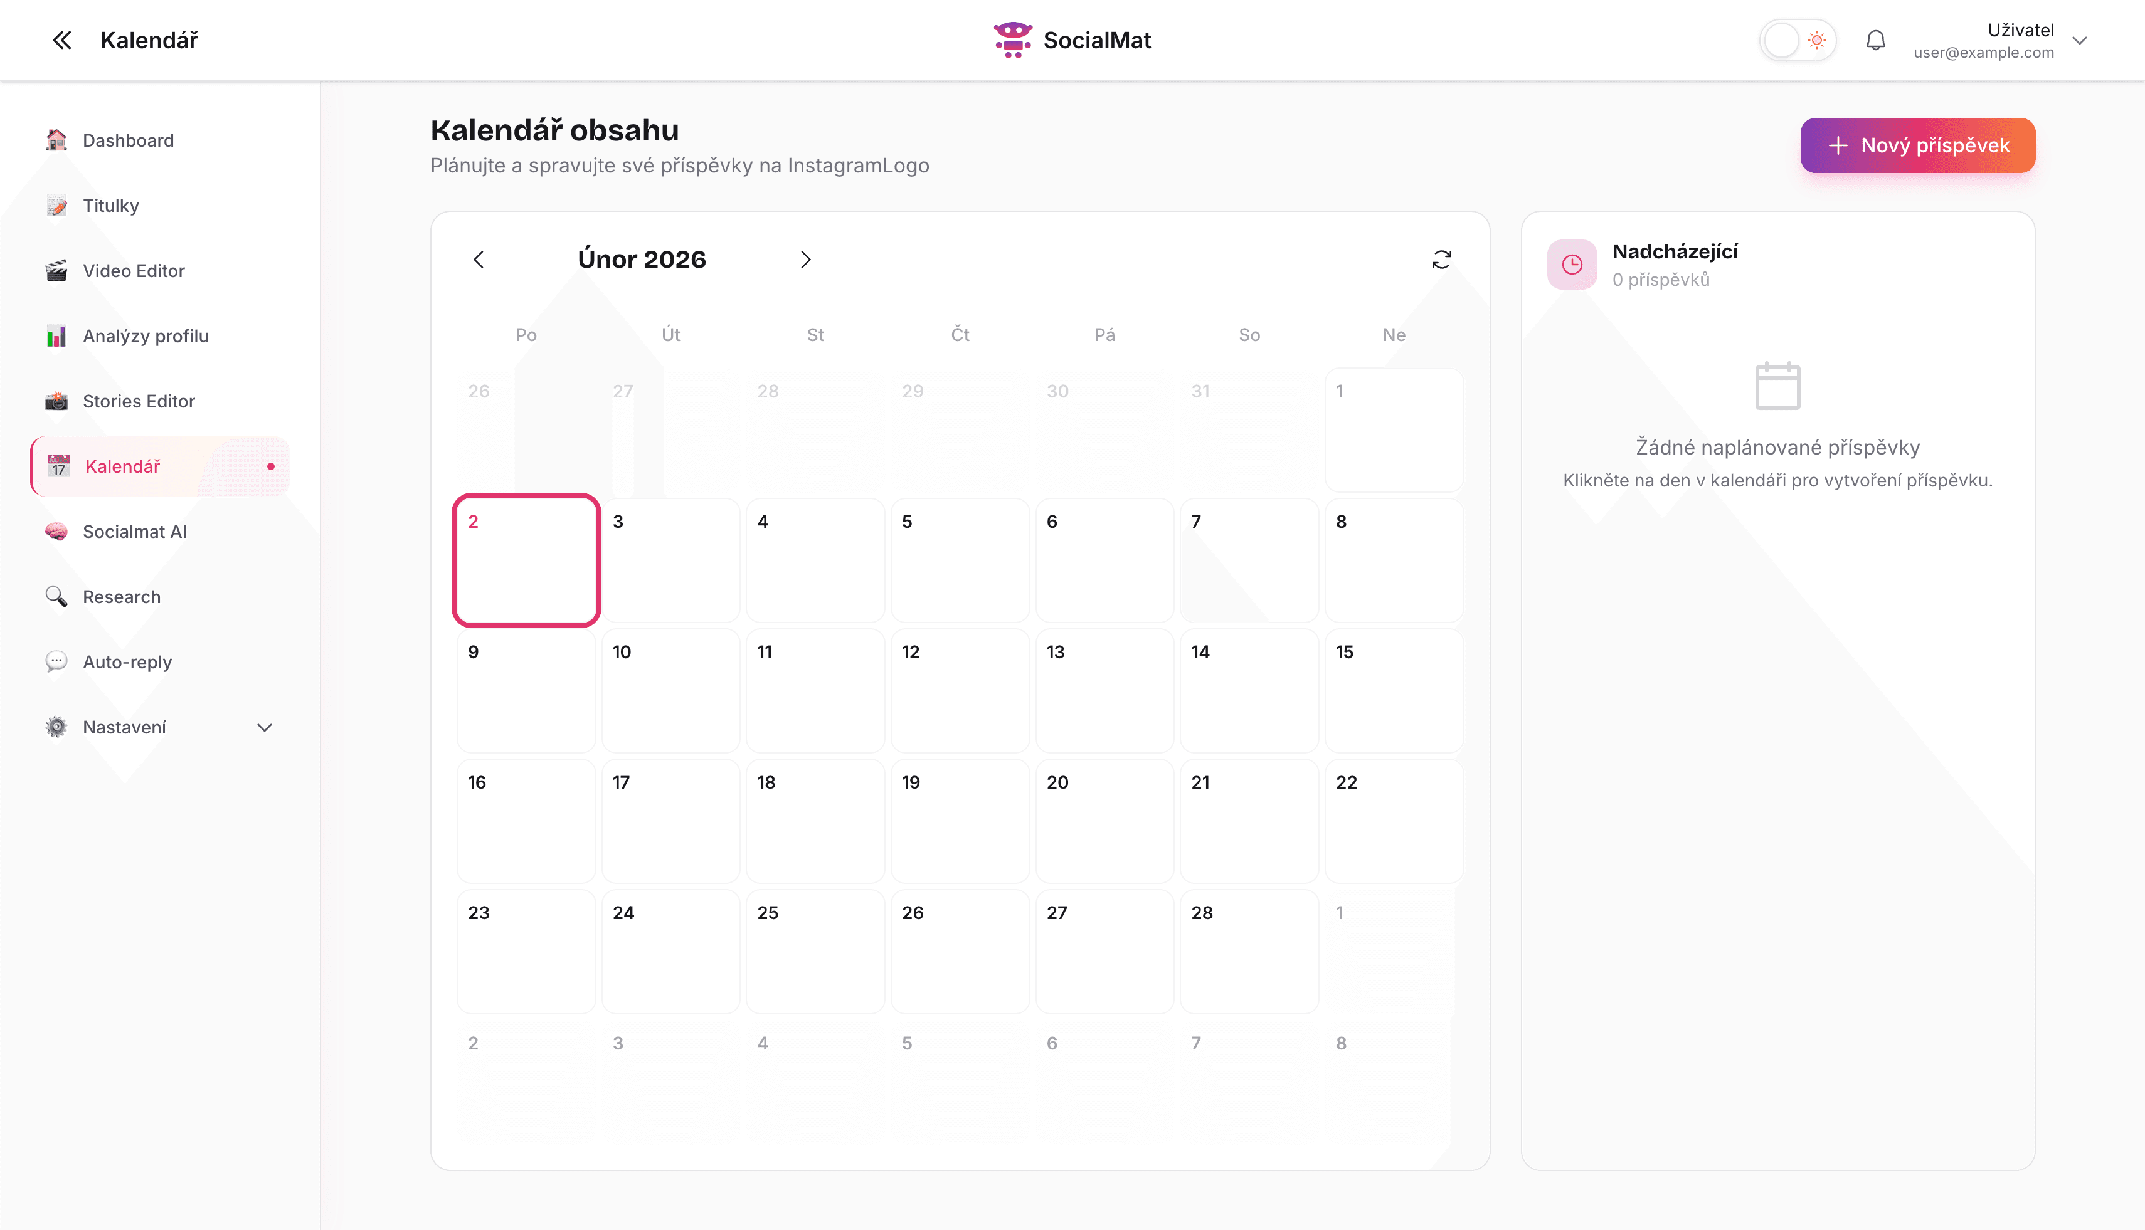Screen dimensions: 2145x1230
Task: Click the clock icon beside Nadcházející
Action: [1572, 265]
